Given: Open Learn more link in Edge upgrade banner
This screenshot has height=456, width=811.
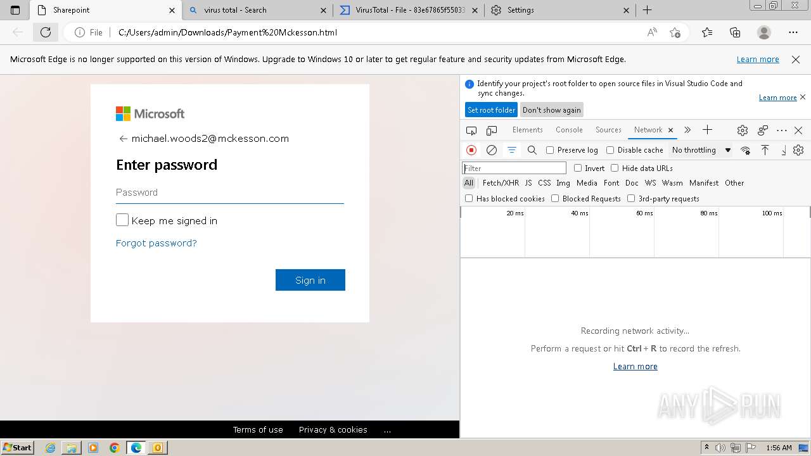Looking at the screenshot, I should 758,59.
